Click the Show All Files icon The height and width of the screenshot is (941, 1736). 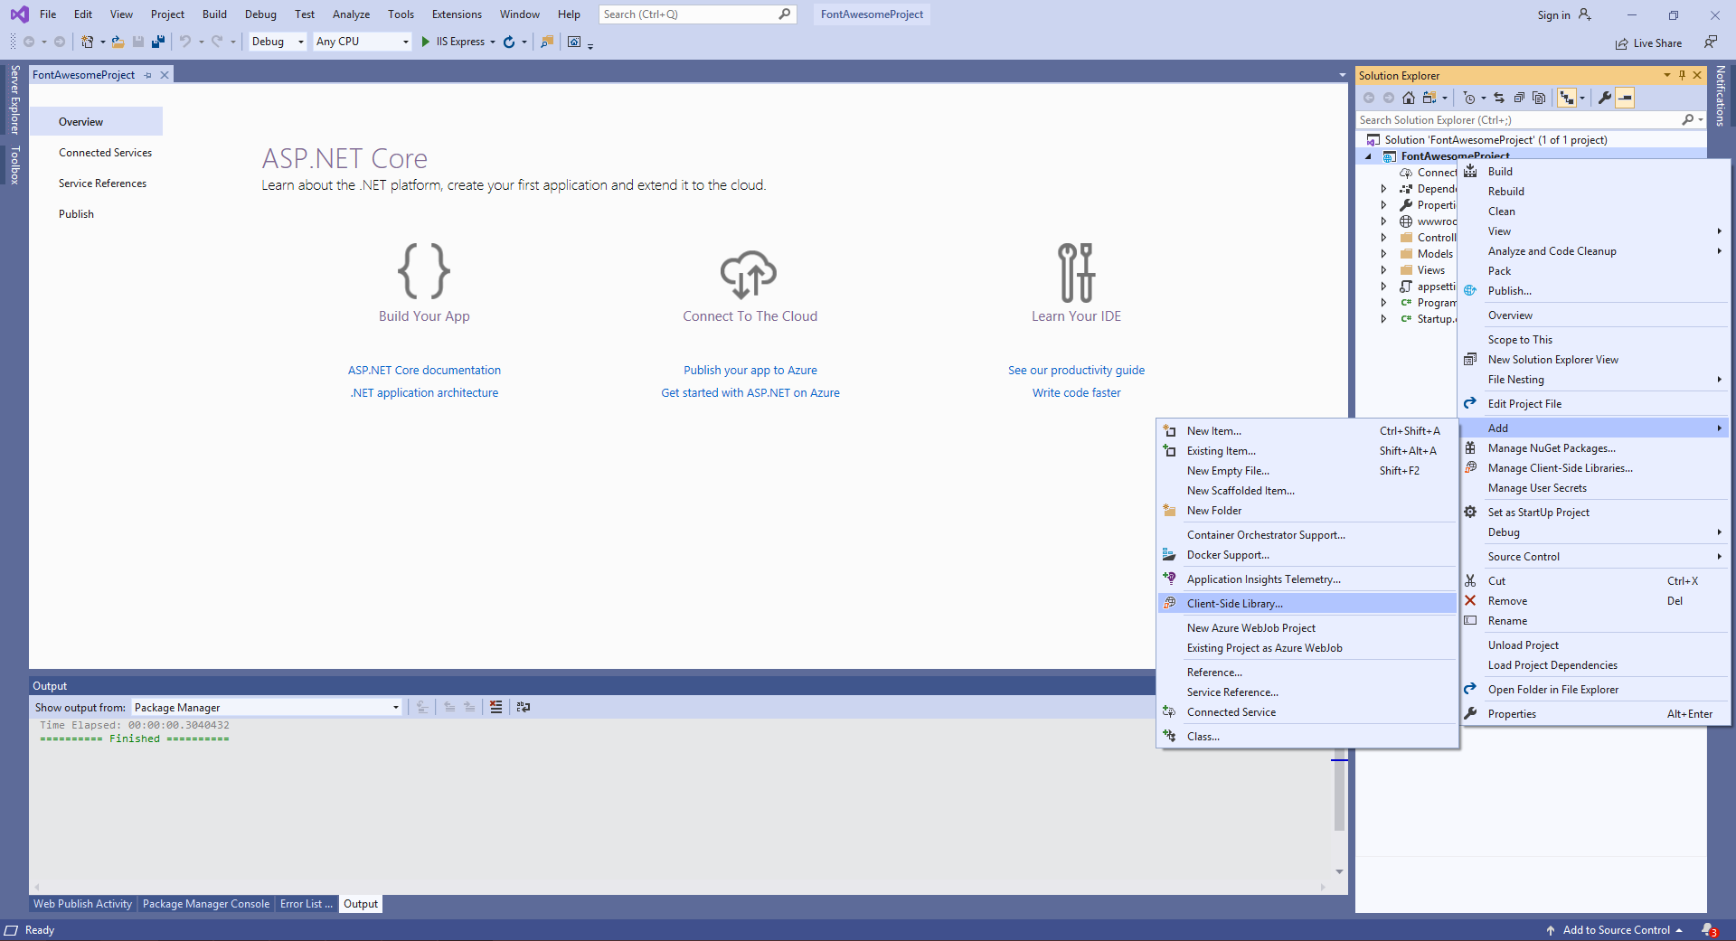(x=1539, y=98)
